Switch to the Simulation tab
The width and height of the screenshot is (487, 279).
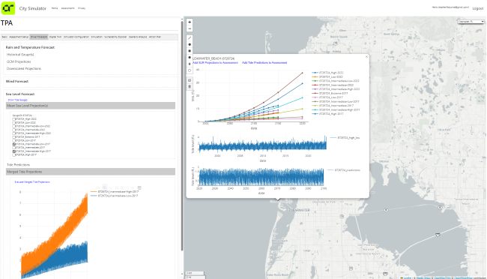(x=97, y=37)
